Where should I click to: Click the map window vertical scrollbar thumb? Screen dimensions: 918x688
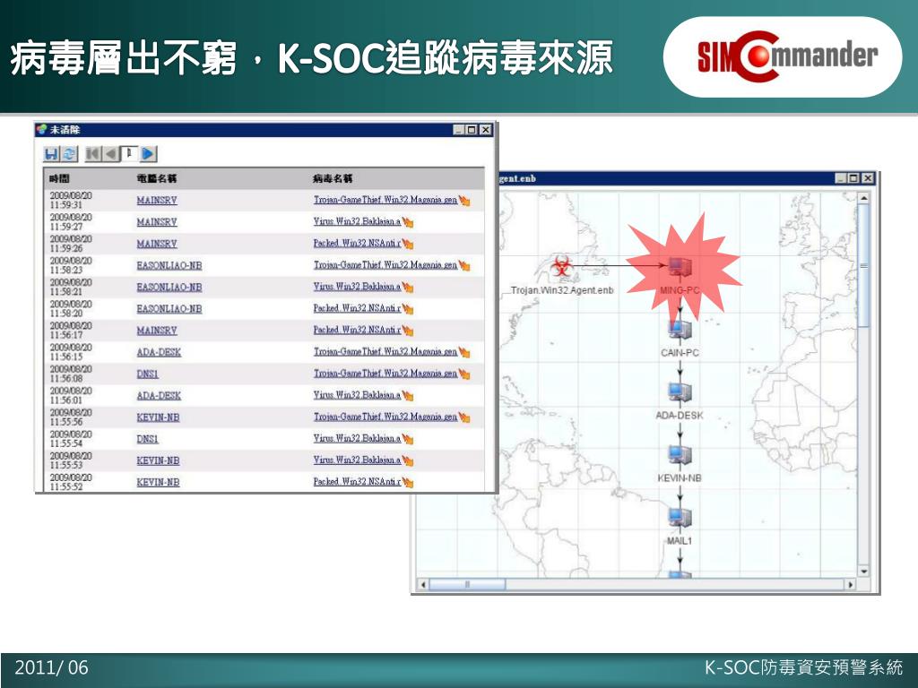click(x=863, y=266)
